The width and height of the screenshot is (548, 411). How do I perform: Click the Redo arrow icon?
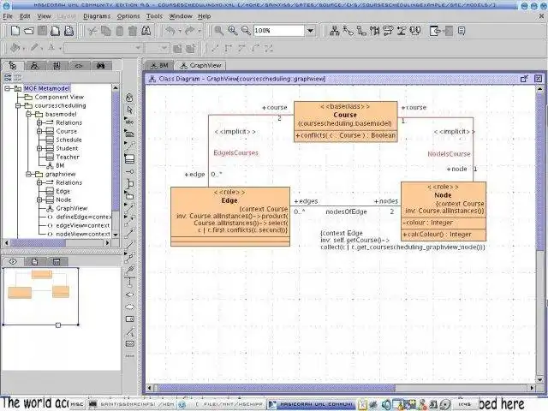(x=190, y=31)
